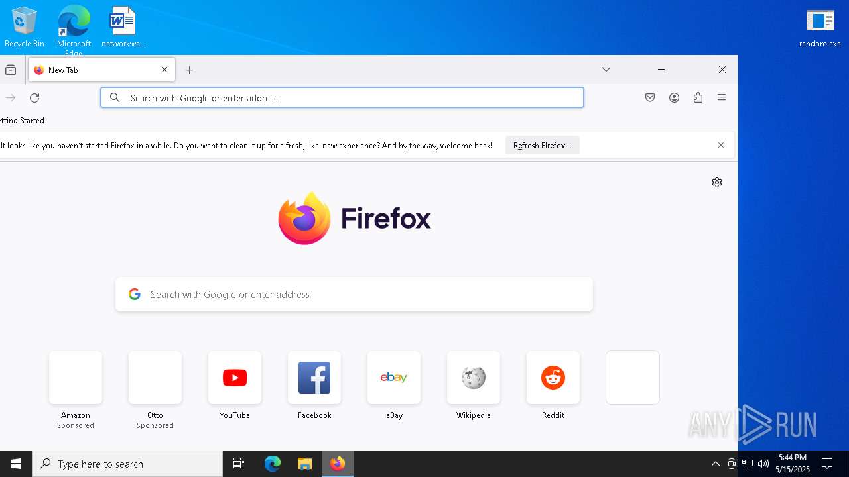This screenshot has width=849, height=477.
Task: Reload the current page
Action: pos(34,98)
